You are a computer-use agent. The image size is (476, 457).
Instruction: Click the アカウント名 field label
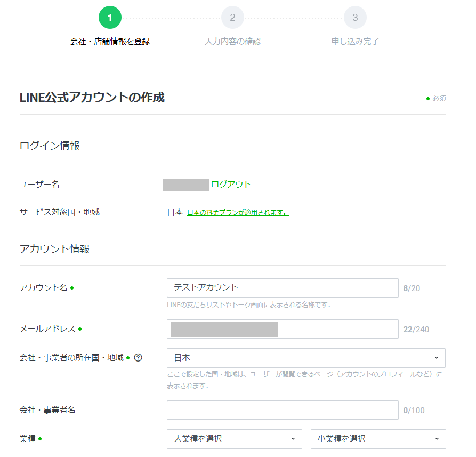tap(43, 288)
